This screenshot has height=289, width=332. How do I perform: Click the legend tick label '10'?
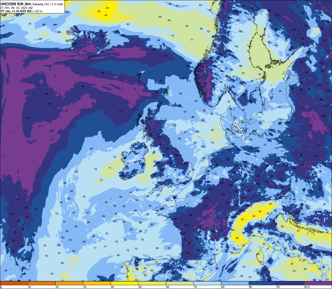(29, 287)
